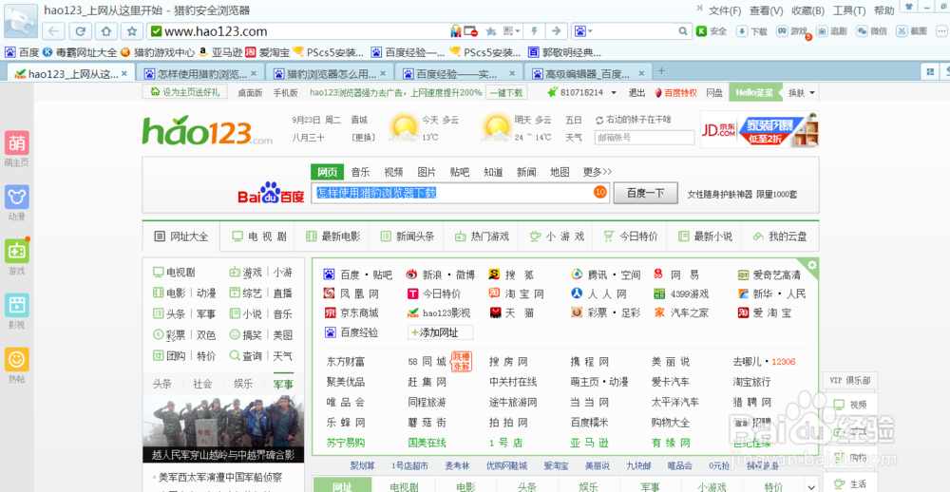
Task: Click the 一键下载 button
Action: point(506,93)
